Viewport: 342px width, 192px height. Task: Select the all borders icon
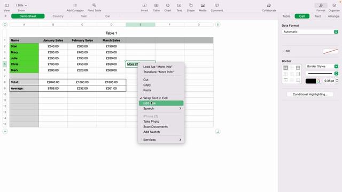click(298, 68)
